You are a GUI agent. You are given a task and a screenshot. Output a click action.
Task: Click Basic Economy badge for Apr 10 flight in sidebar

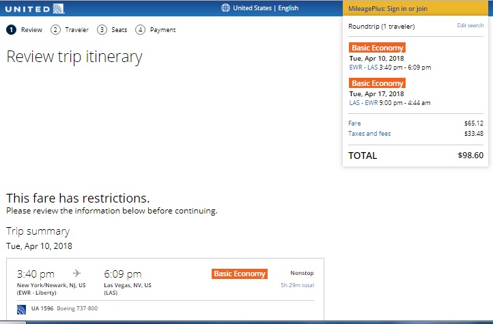377,48
